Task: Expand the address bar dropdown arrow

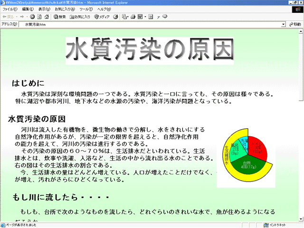Action: click(284, 24)
